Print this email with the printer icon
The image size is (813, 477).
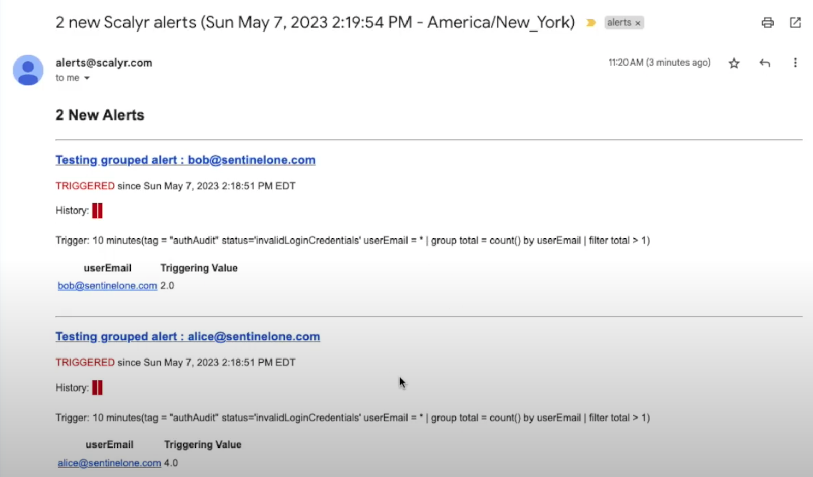[x=767, y=23]
